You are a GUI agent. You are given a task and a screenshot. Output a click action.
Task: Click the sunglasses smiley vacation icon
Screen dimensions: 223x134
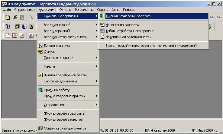click(40, 52)
